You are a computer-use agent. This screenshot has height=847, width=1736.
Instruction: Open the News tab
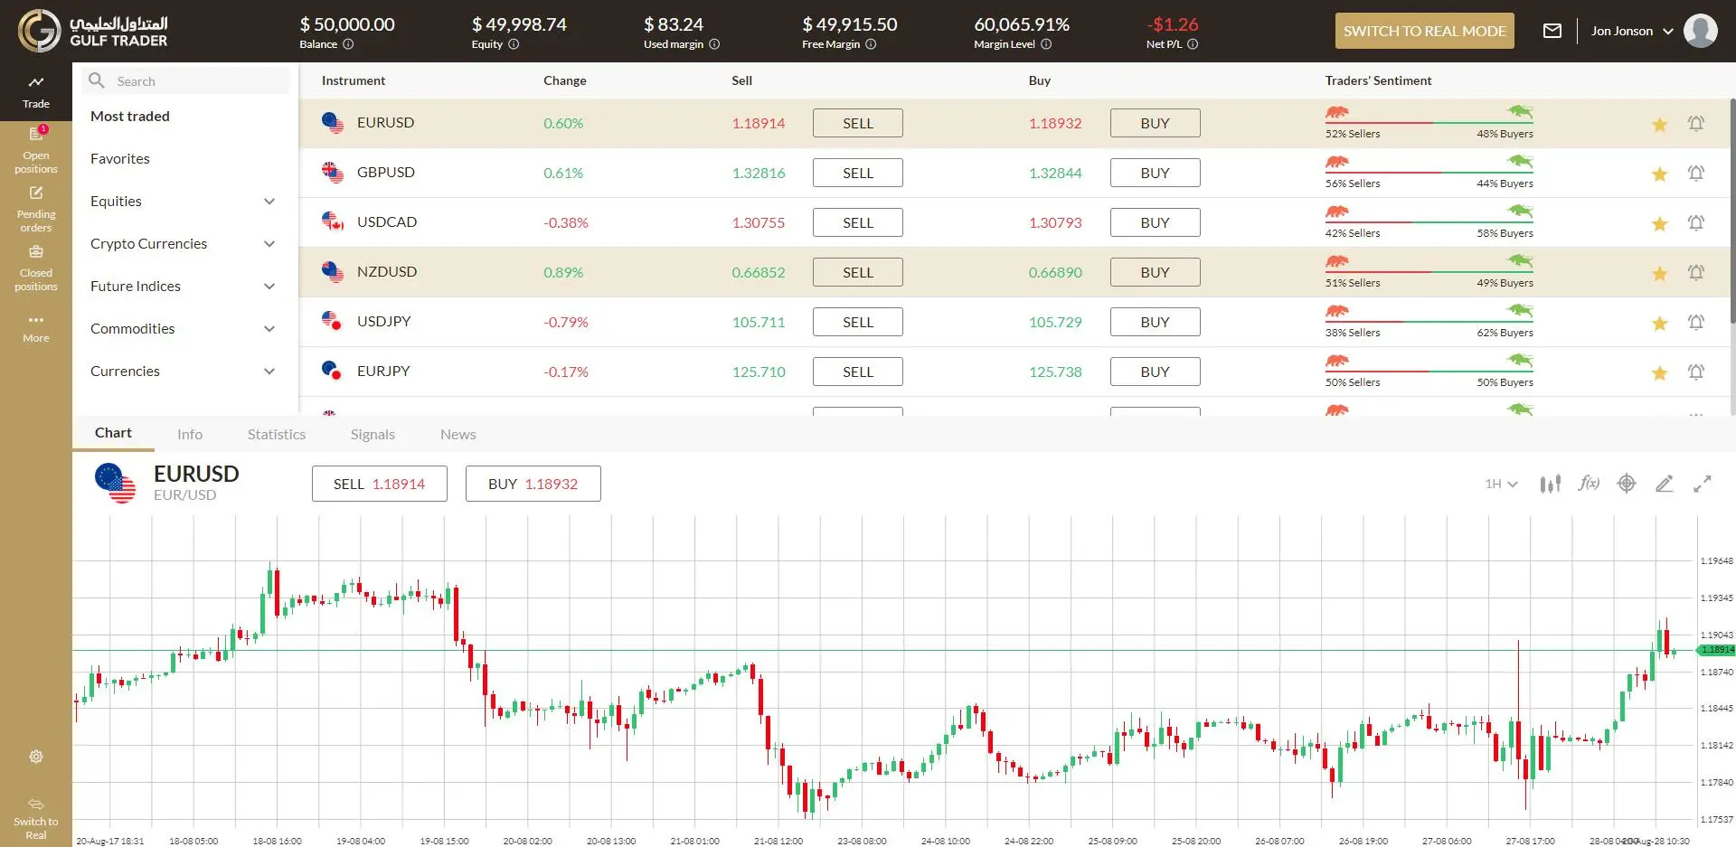[x=458, y=434]
